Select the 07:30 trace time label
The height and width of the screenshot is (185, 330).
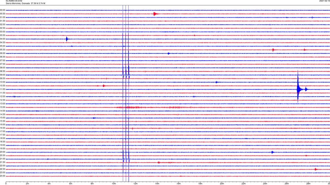tap(2, 64)
